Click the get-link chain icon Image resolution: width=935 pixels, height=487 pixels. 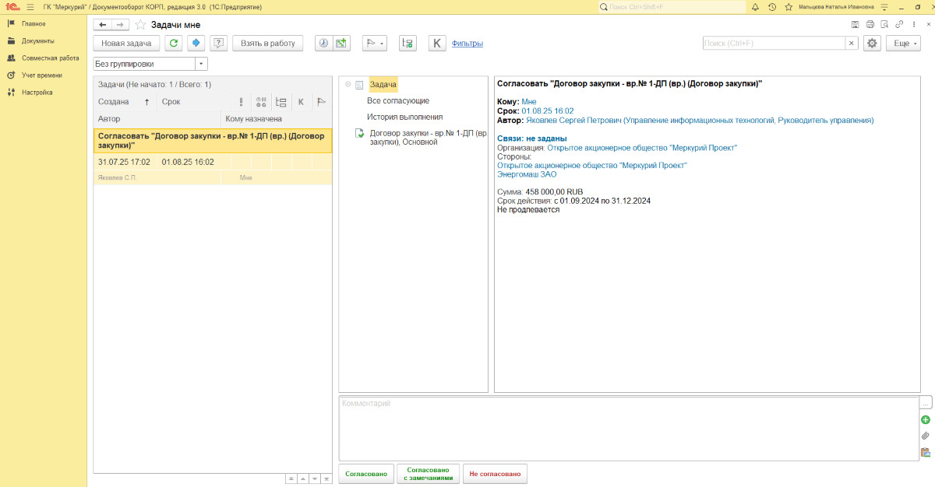pos(899,25)
